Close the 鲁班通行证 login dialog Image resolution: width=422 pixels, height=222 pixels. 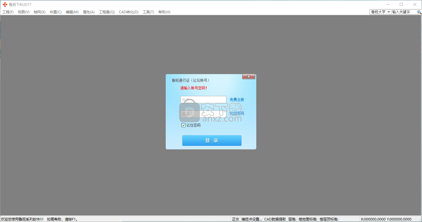pos(249,76)
